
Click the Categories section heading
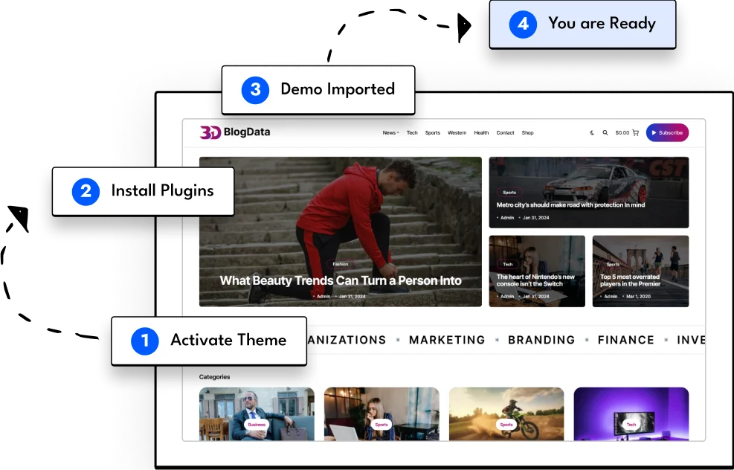(214, 377)
